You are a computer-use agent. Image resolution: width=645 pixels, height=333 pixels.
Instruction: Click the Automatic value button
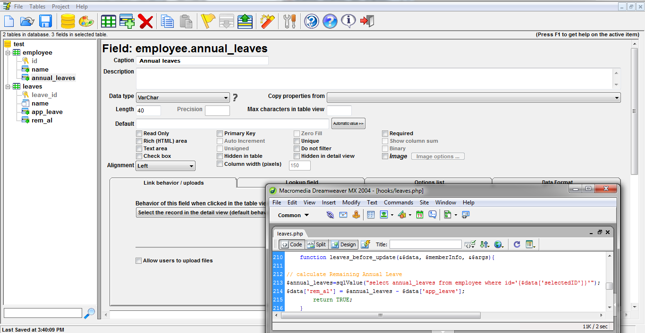tap(348, 123)
